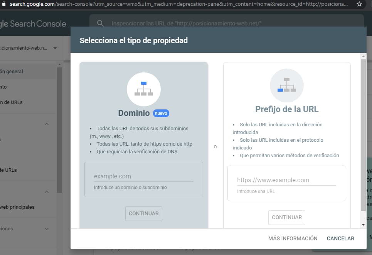The image size is (372, 255).
Task: Click the 'Dominio' heading
Action: click(134, 113)
